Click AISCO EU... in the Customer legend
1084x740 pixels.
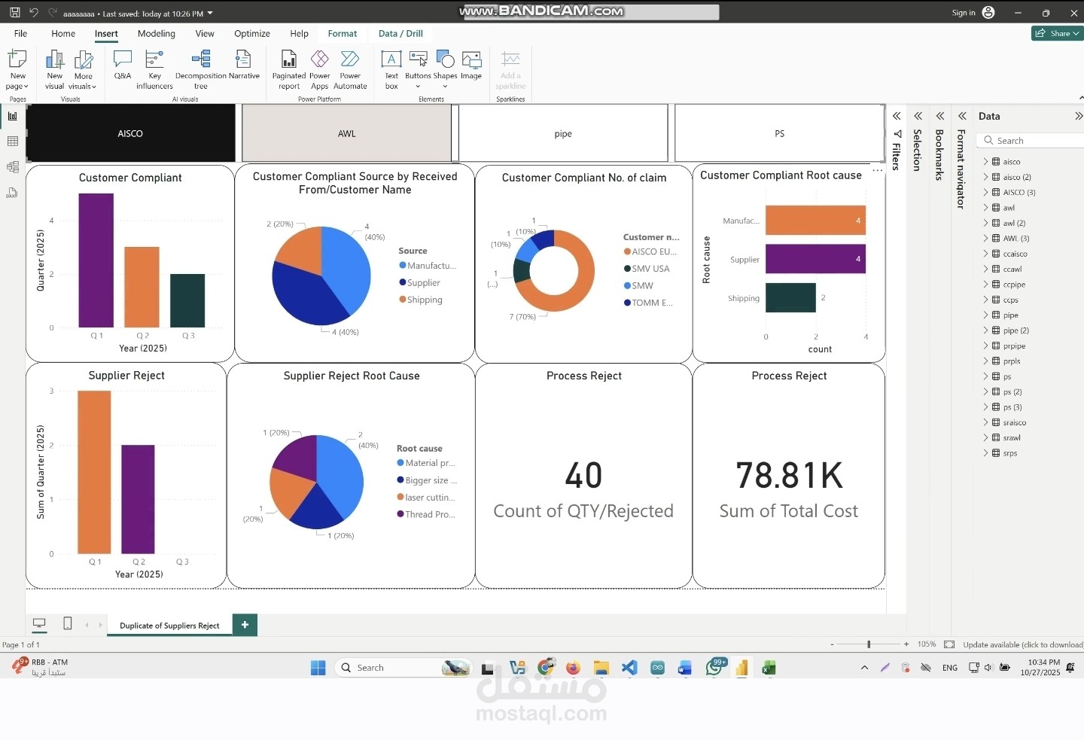(650, 251)
